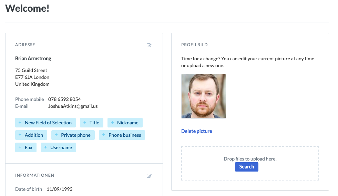Click the address line 75 Guild Street

tap(31, 70)
